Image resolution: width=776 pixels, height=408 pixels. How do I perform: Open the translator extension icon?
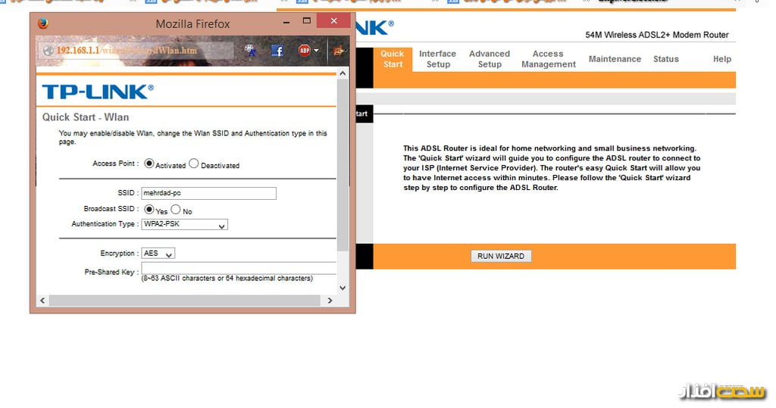tap(251, 51)
